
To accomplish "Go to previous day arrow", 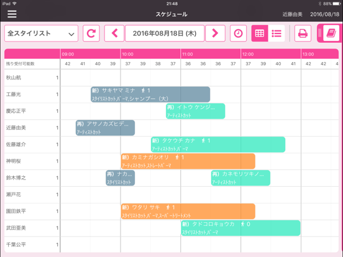I will pos(114,34).
